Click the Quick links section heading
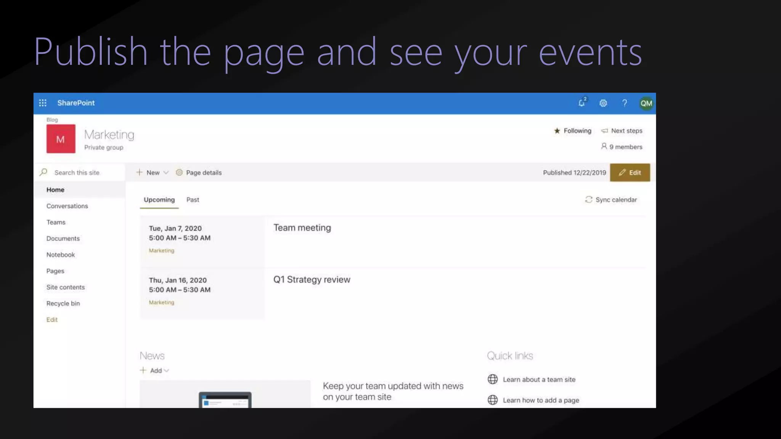Viewport: 781px width, 439px height. [510, 356]
